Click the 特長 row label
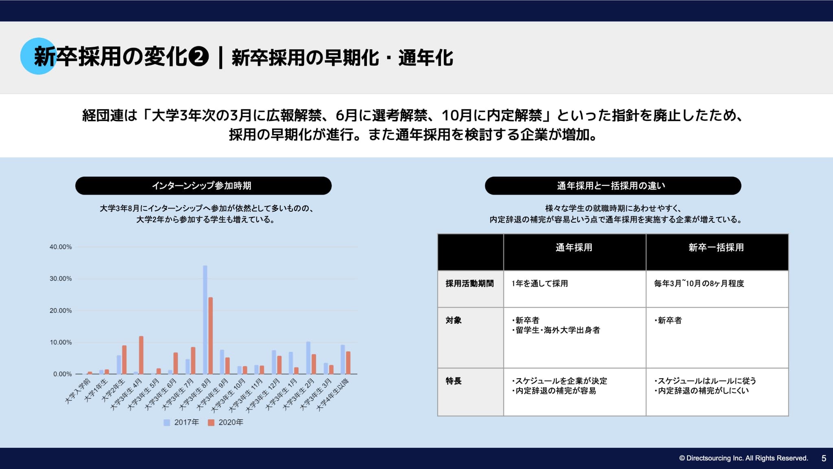 click(x=454, y=381)
